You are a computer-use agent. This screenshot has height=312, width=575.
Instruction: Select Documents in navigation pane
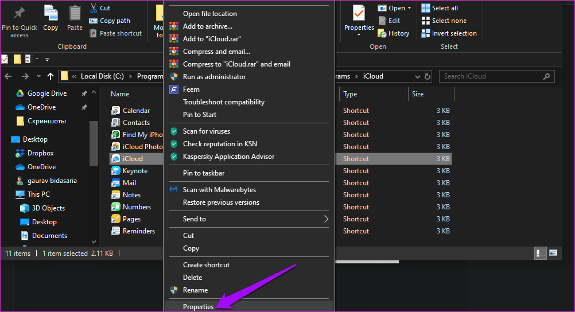coord(49,236)
